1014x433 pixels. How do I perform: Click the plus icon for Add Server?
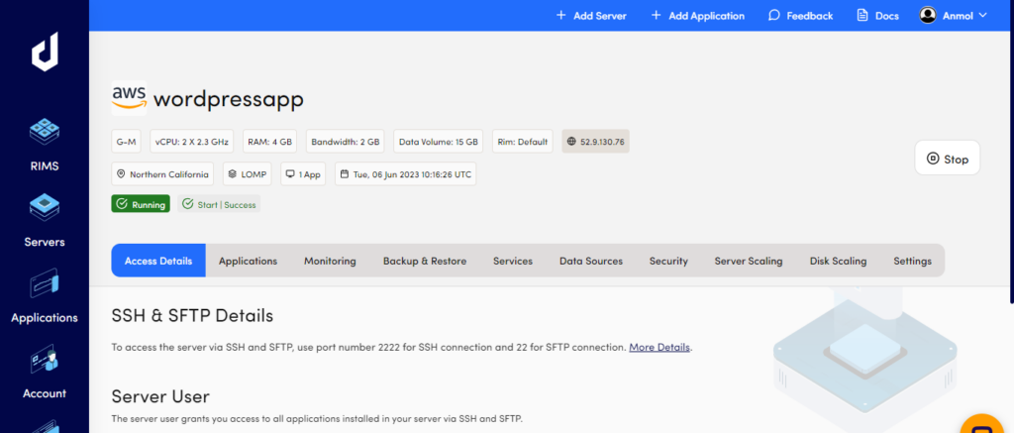coord(560,16)
